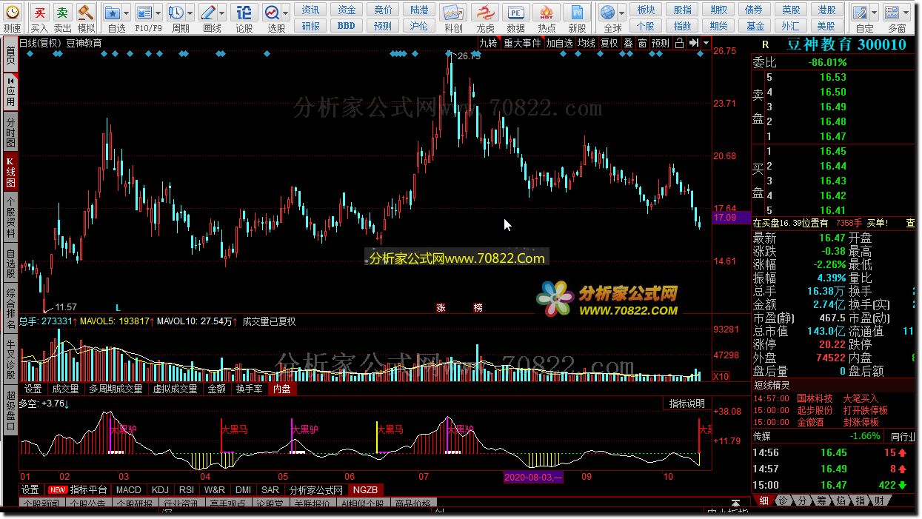The image size is (922, 519).
Task: Click the 基金 funds button
Action: (755, 26)
